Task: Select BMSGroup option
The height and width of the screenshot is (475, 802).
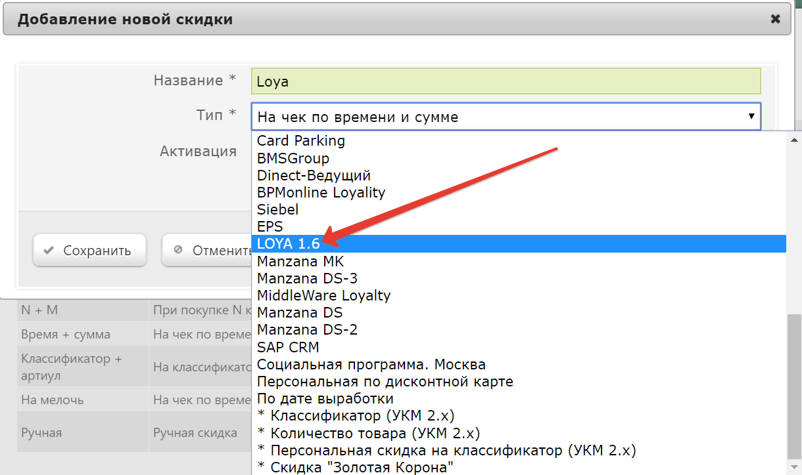Action: pos(519,158)
